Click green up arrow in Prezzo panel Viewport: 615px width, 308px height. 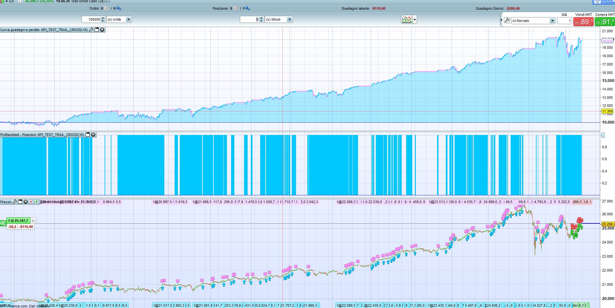pyautogui.click(x=36, y=202)
